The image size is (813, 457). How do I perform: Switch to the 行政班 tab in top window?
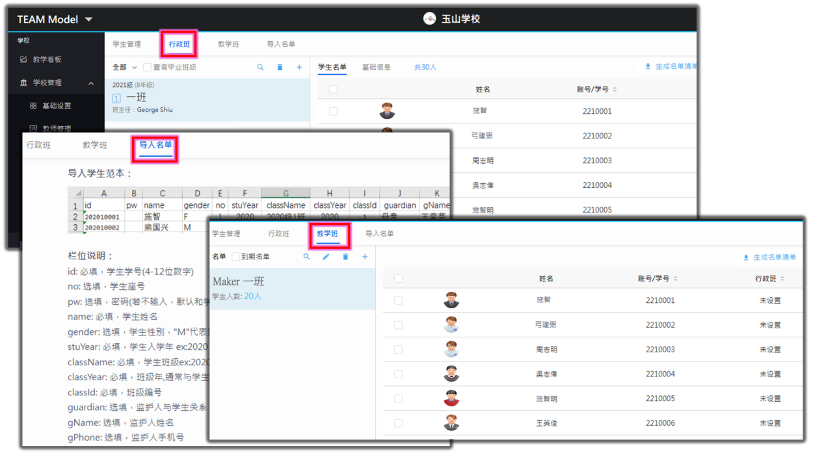pyautogui.click(x=179, y=44)
